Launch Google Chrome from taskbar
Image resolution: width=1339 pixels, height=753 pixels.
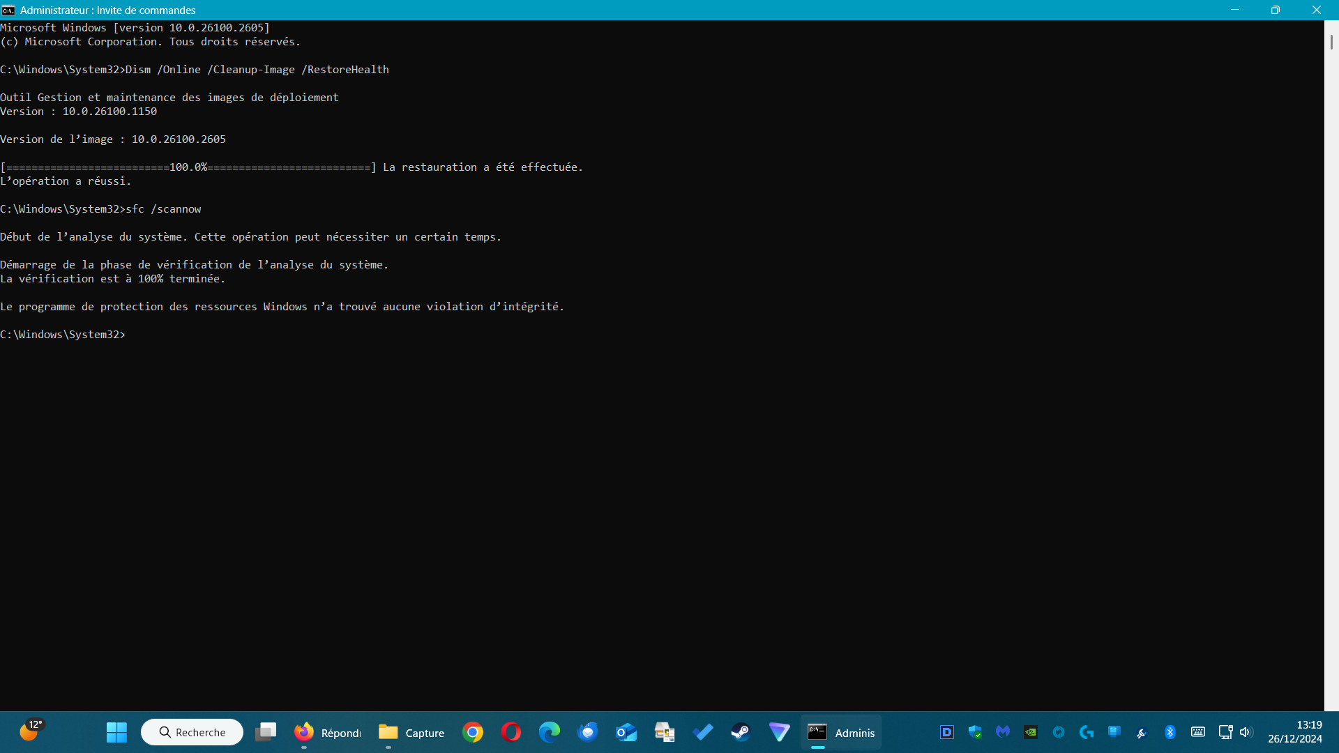(x=473, y=732)
